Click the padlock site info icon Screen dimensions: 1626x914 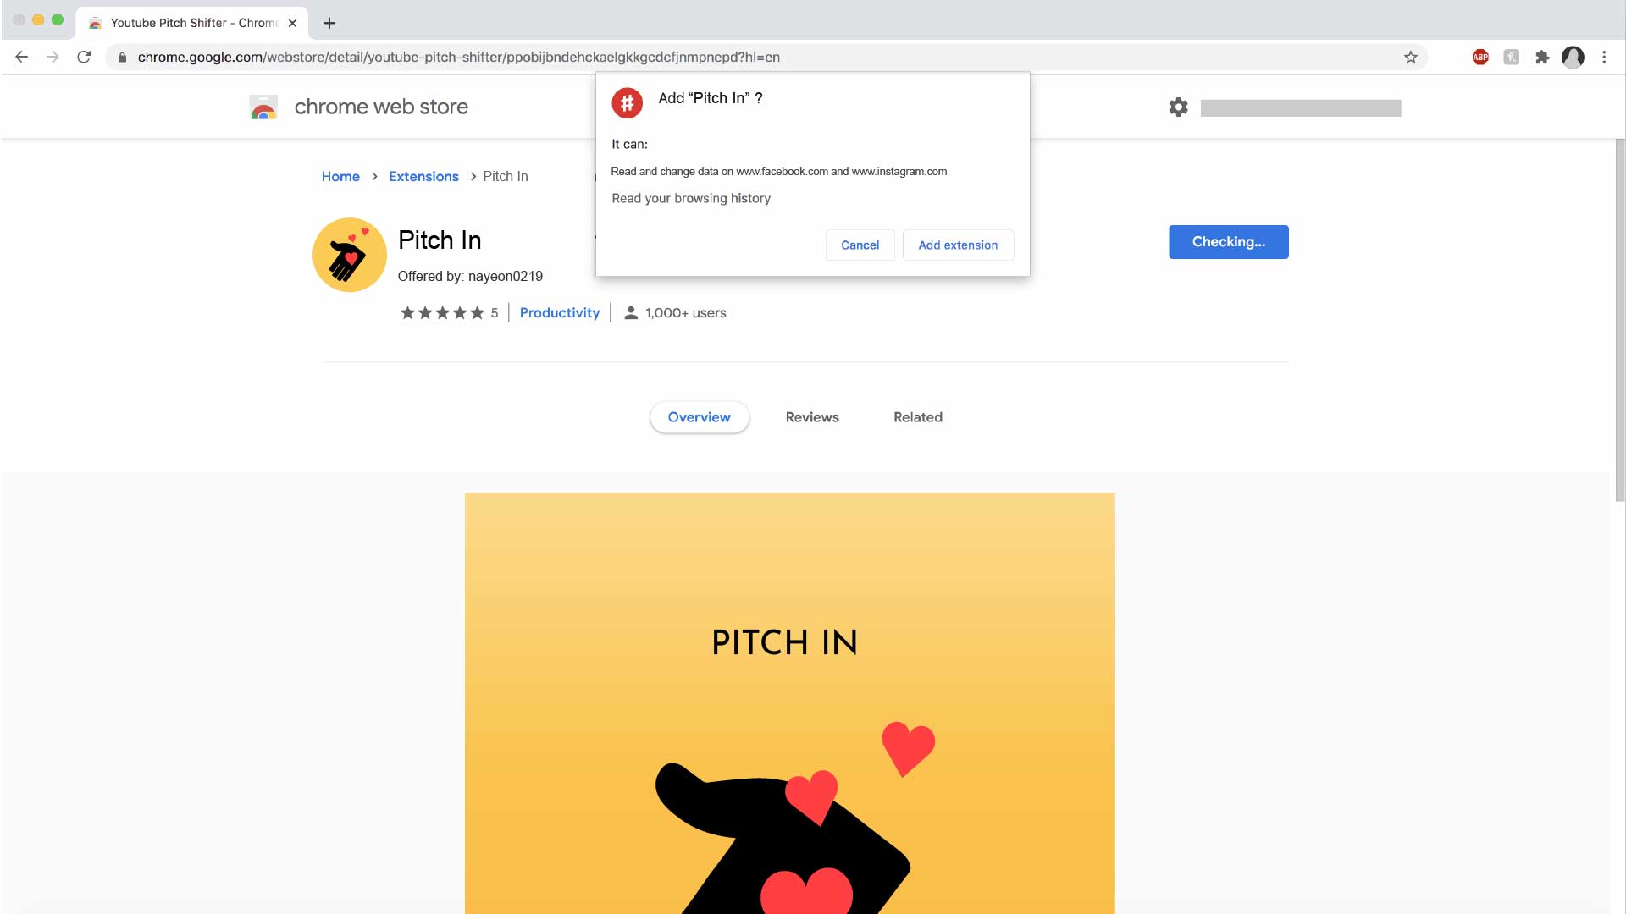click(x=122, y=57)
